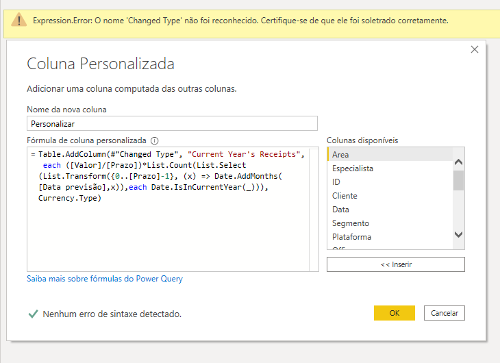Screen dimensions: 500x363
Task: Select Segmento in available columns list
Action: pyautogui.click(x=390, y=223)
